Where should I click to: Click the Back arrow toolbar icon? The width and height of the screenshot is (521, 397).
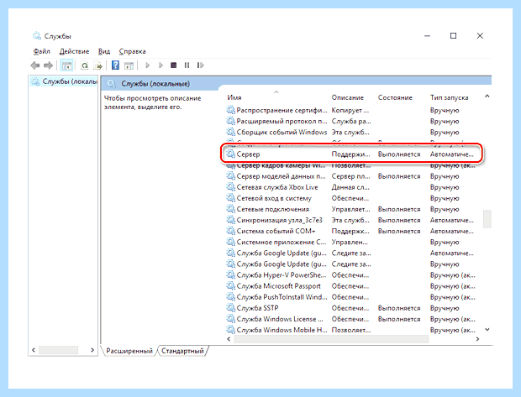(35, 65)
